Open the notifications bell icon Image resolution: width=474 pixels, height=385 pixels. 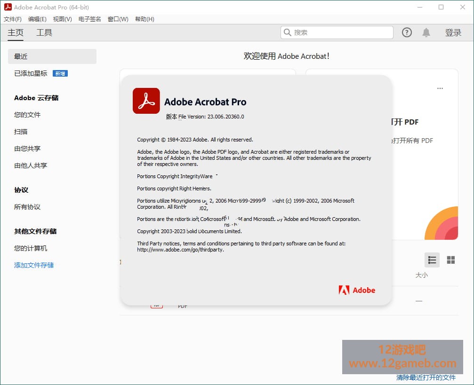426,32
